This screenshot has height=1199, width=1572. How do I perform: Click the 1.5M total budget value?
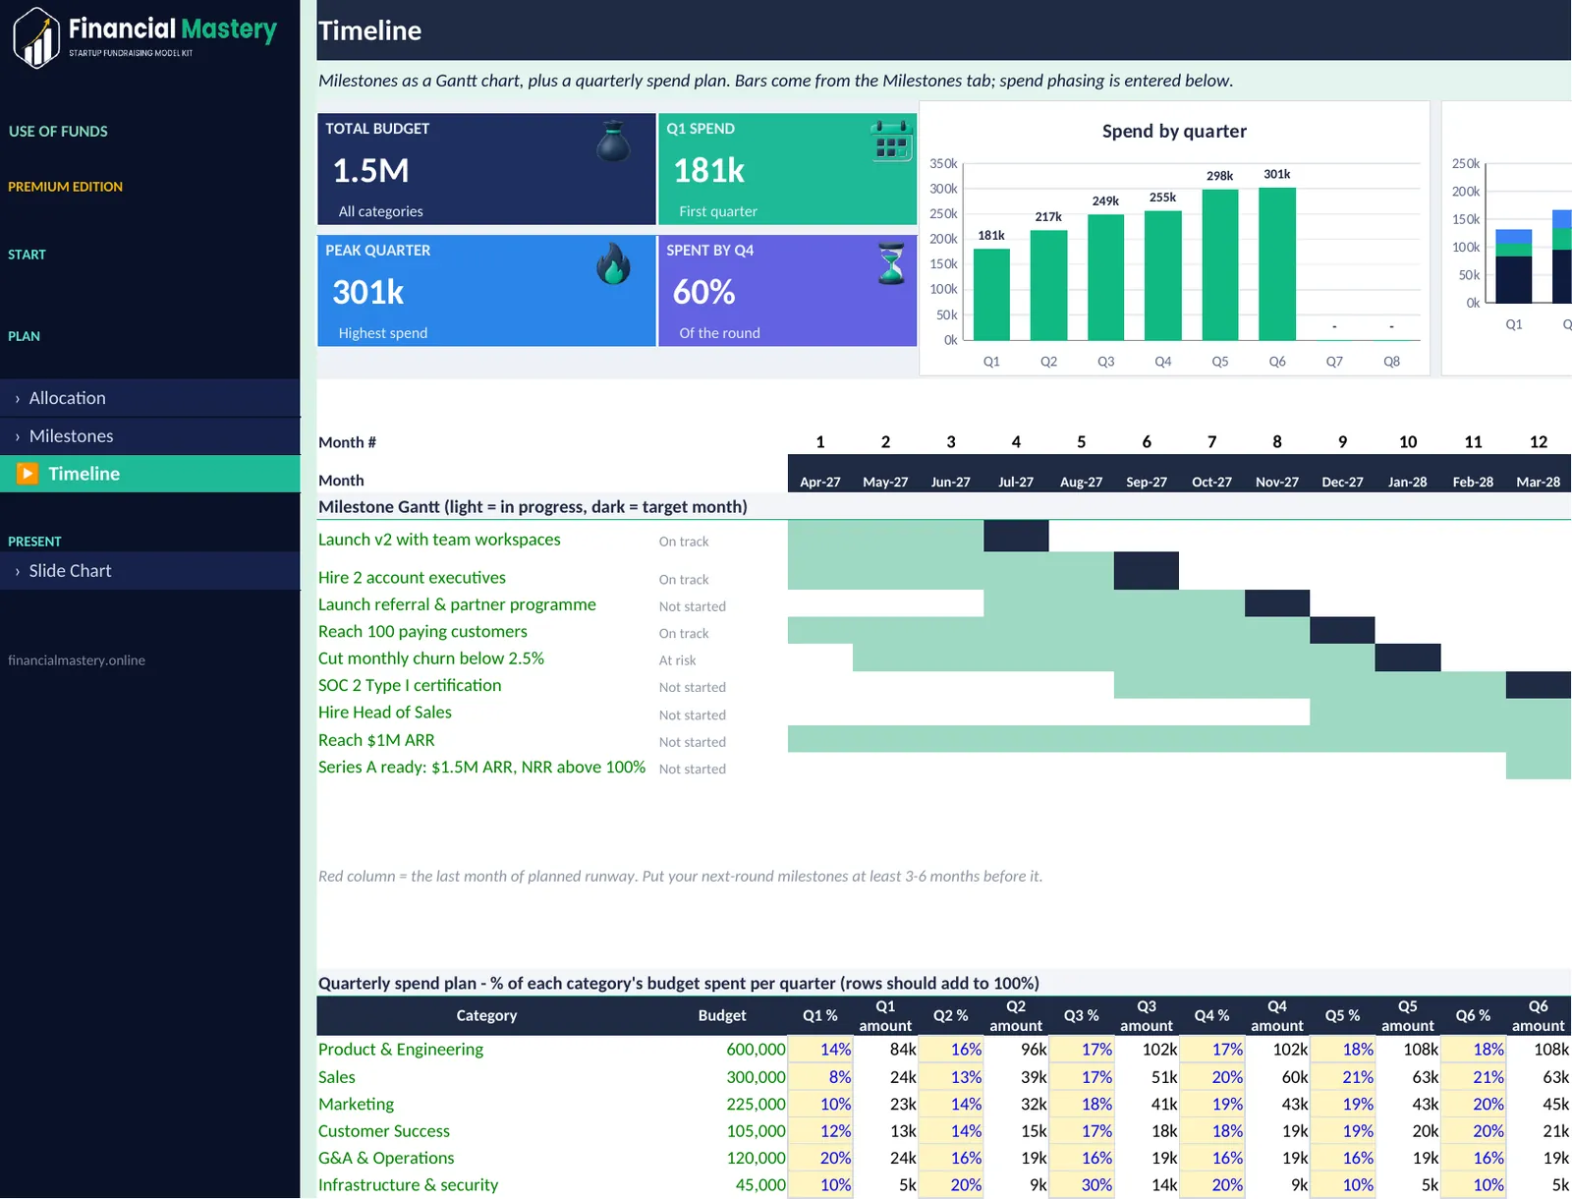[370, 170]
